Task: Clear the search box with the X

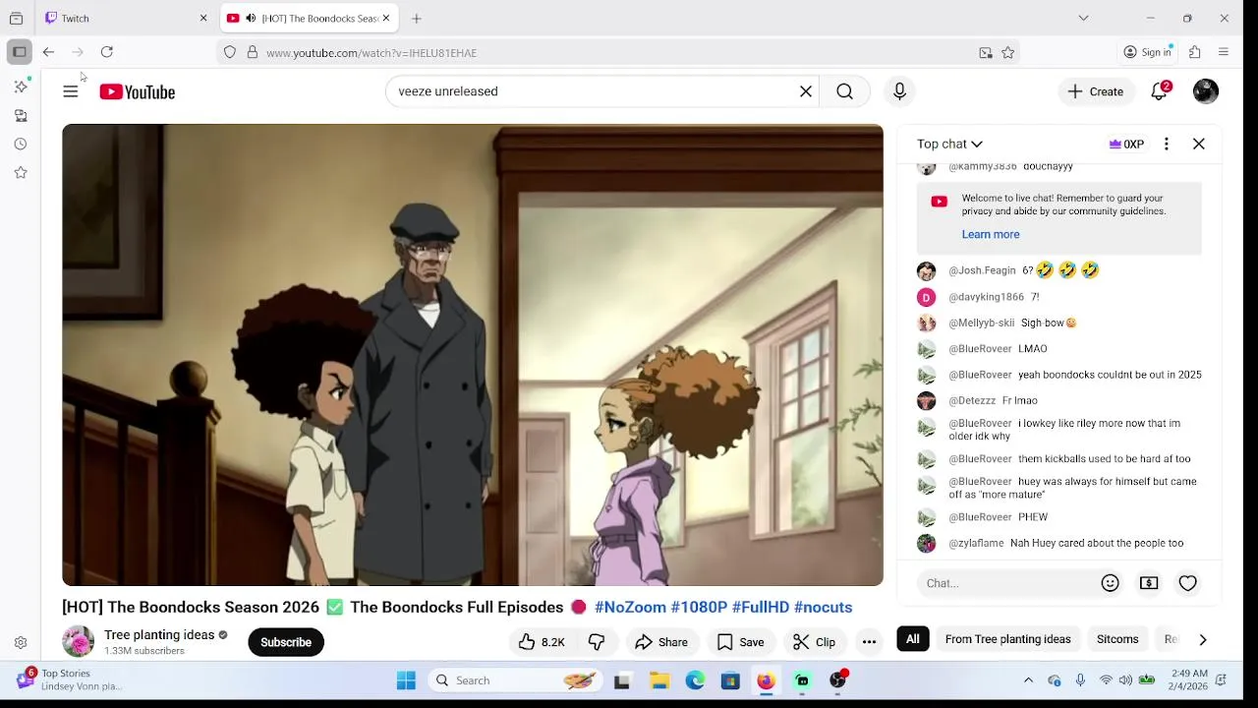Action: coord(806,91)
